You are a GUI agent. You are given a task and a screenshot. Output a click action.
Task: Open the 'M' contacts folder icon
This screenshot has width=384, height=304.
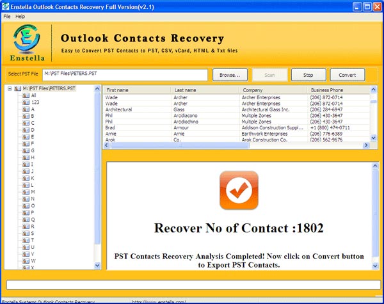[26, 191]
